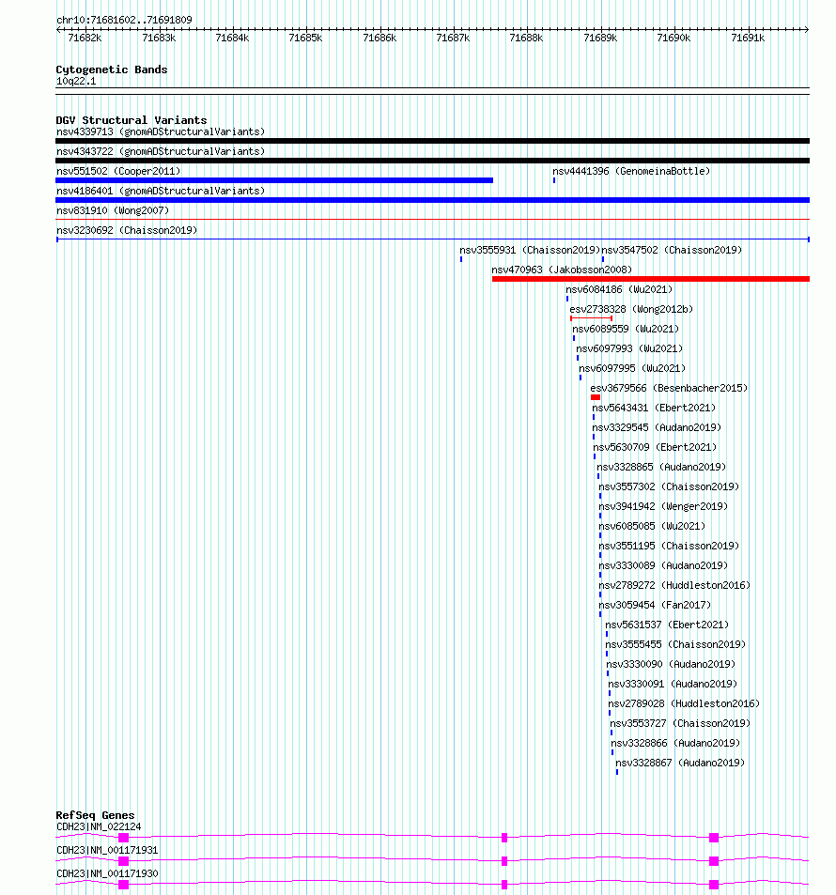Click the 71691k ruler tick label
The width and height of the screenshot is (836, 895).
(748, 39)
